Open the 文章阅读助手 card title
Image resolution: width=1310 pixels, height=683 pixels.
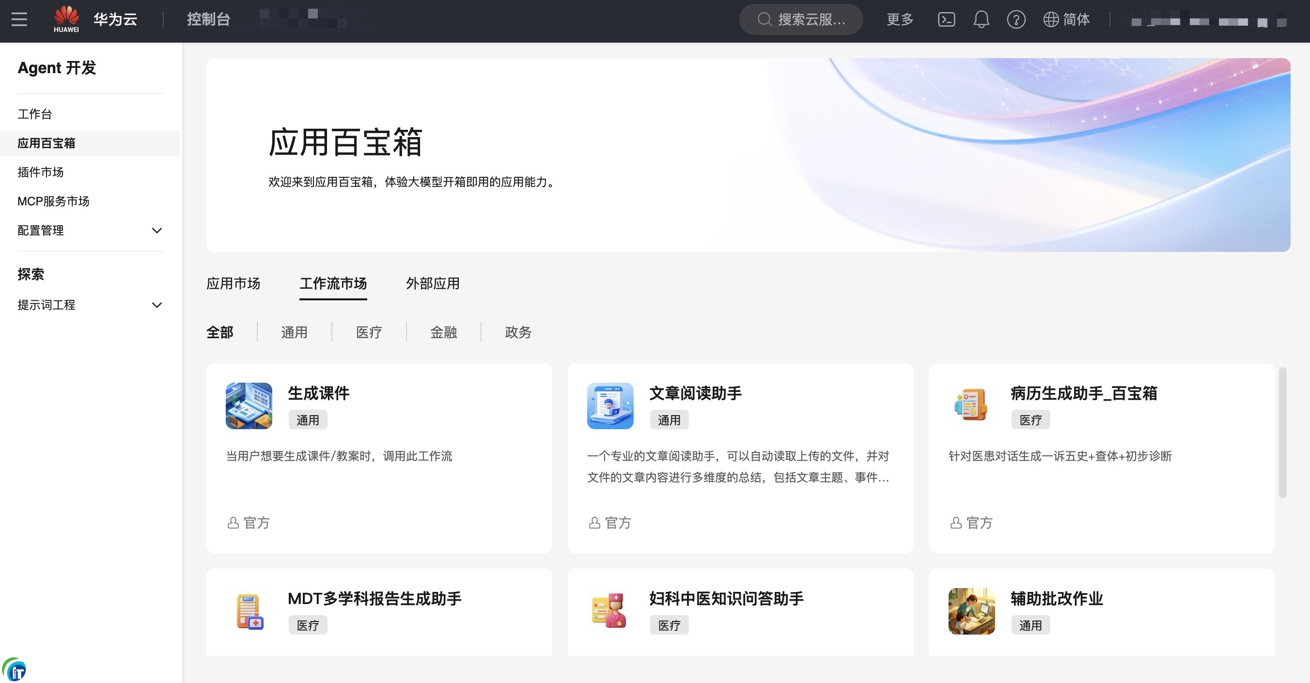click(x=695, y=393)
